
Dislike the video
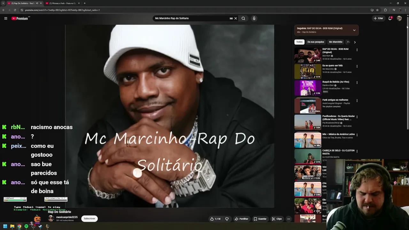227,219
